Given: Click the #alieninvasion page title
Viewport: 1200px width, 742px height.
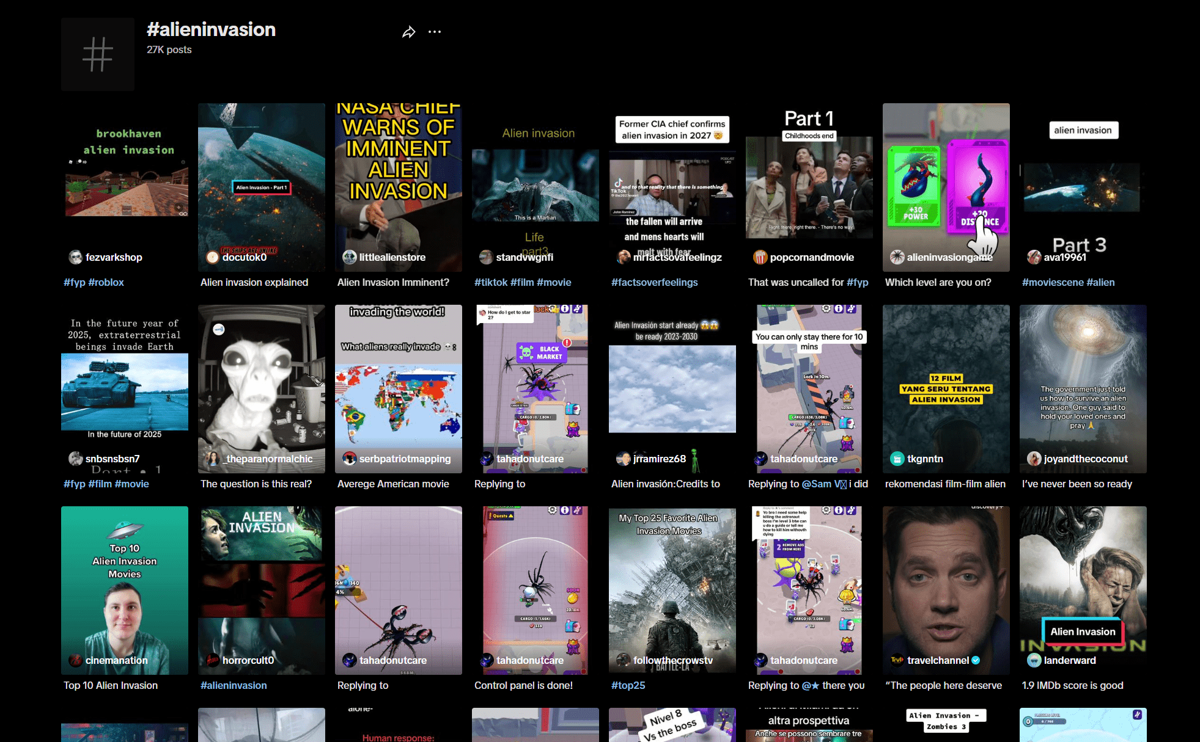Looking at the screenshot, I should click(x=211, y=29).
